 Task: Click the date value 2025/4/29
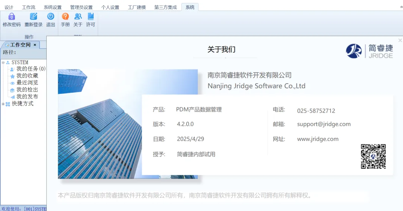190,139
